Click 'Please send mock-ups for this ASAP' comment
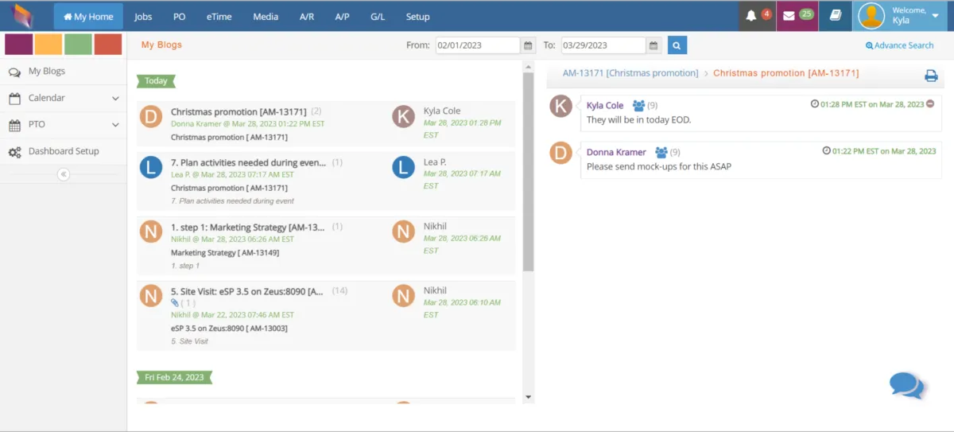The height and width of the screenshot is (432, 954). click(659, 167)
